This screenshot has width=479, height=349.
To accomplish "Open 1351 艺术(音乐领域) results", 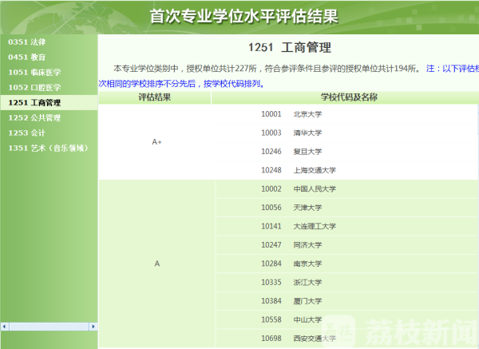I will point(48,149).
